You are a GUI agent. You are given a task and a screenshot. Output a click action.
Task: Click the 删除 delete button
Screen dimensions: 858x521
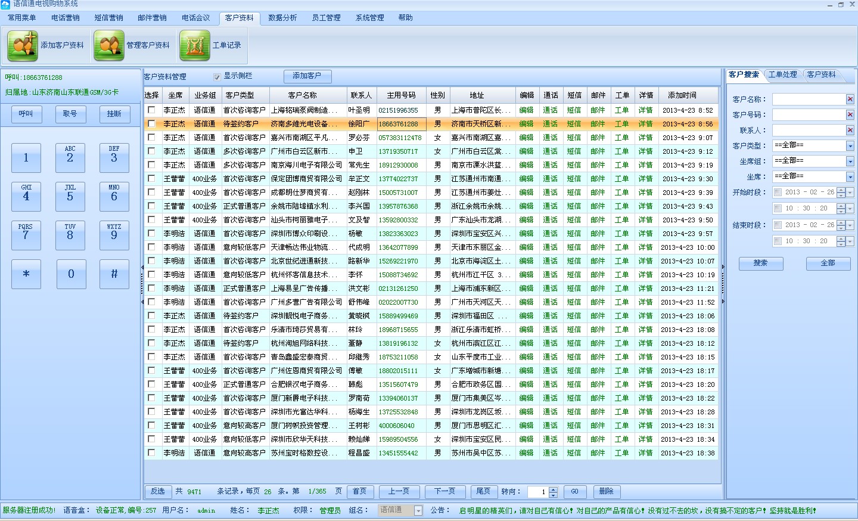coord(607,491)
